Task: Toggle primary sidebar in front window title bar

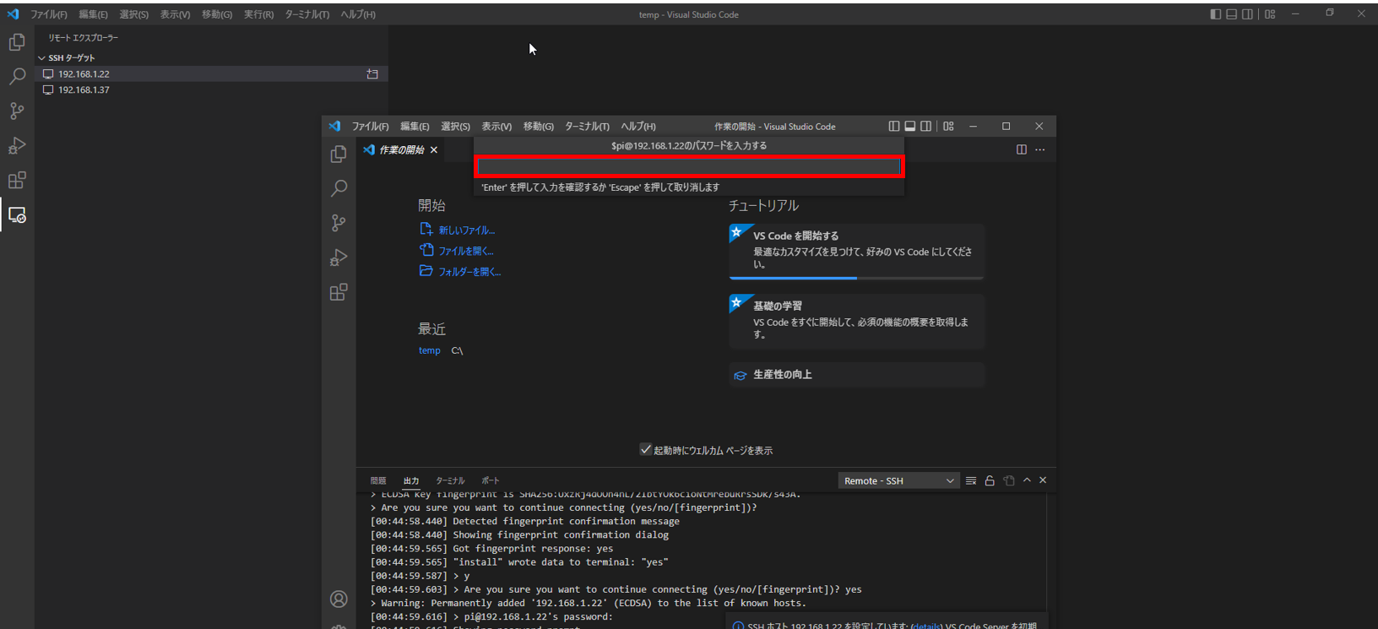Action: click(x=894, y=127)
